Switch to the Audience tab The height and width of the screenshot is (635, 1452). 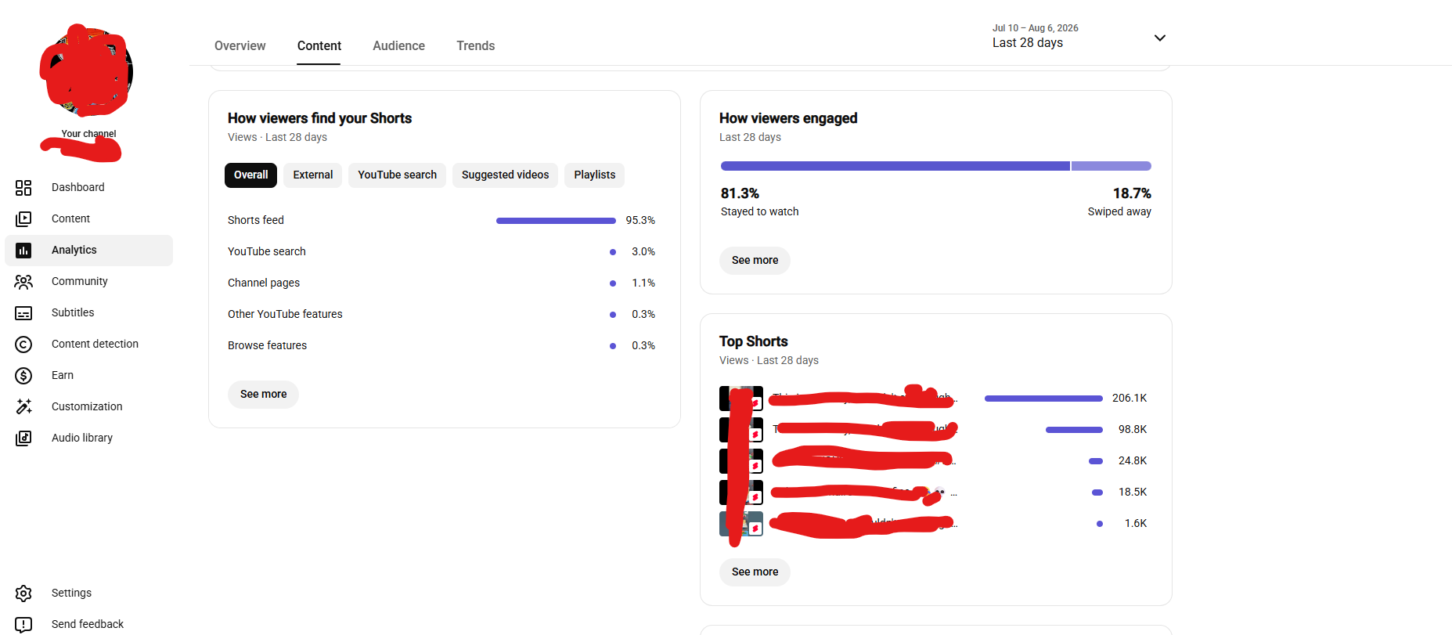click(398, 46)
